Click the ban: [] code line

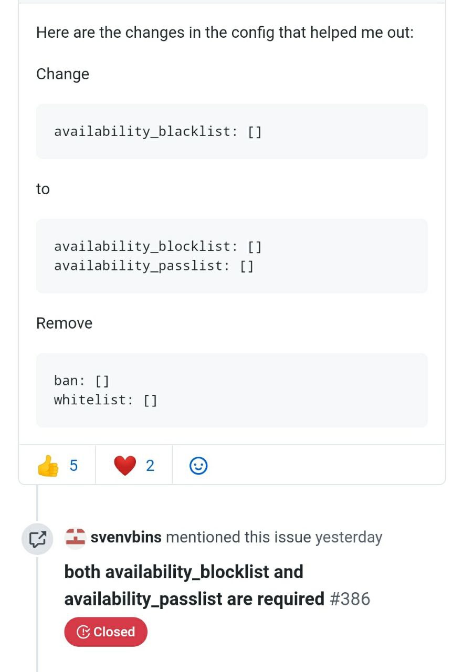81,381
